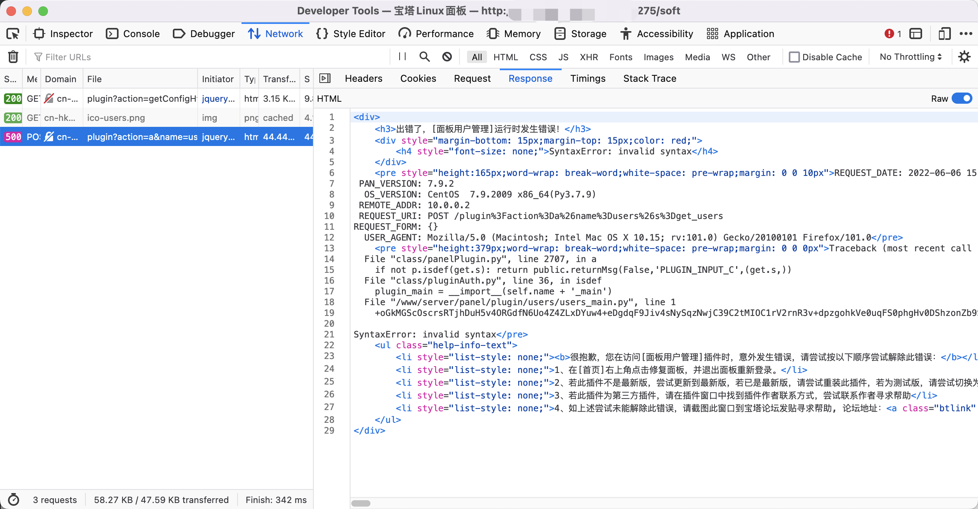Filter requests by XHR
The image size is (978, 509).
589,57
